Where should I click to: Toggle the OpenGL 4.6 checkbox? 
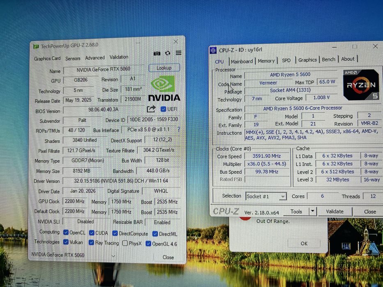point(148,243)
